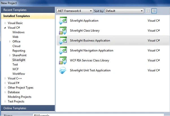170x116 pixels.
Task: Expand the Database tree node arrow
Action: (x=5, y=92)
